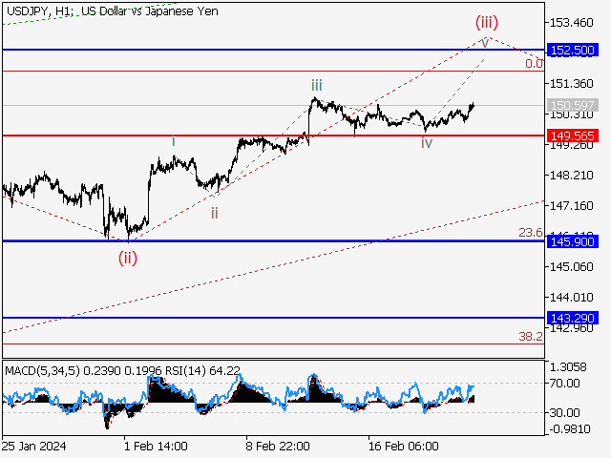Select the red (iii) wave label
611x458 pixels.
pos(486,22)
